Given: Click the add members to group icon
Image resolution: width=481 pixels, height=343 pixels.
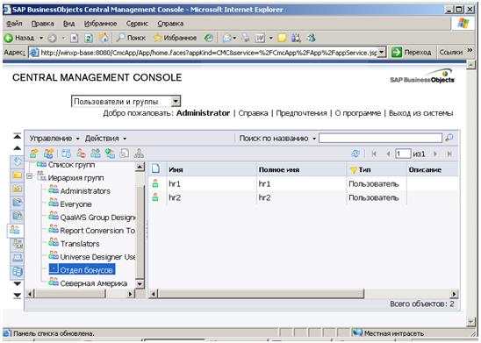Looking at the screenshot, I should point(96,154).
